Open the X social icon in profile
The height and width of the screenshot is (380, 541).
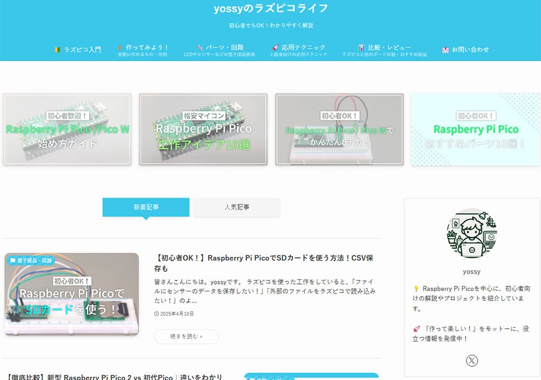tap(472, 360)
